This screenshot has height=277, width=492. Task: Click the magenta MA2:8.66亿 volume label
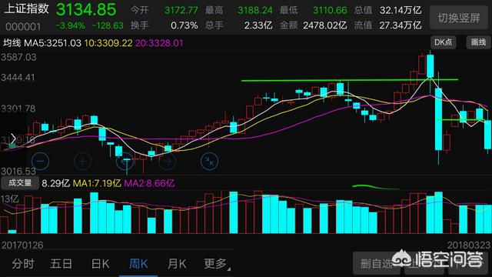(x=149, y=183)
